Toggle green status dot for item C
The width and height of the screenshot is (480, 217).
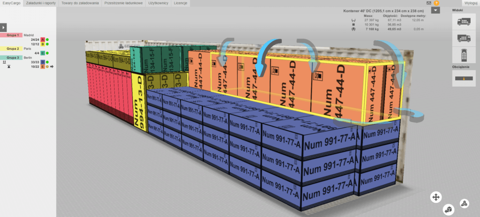[47, 53]
